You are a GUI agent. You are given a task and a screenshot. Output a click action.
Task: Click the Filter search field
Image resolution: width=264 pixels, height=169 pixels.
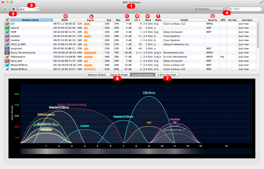(x=245, y=9)
